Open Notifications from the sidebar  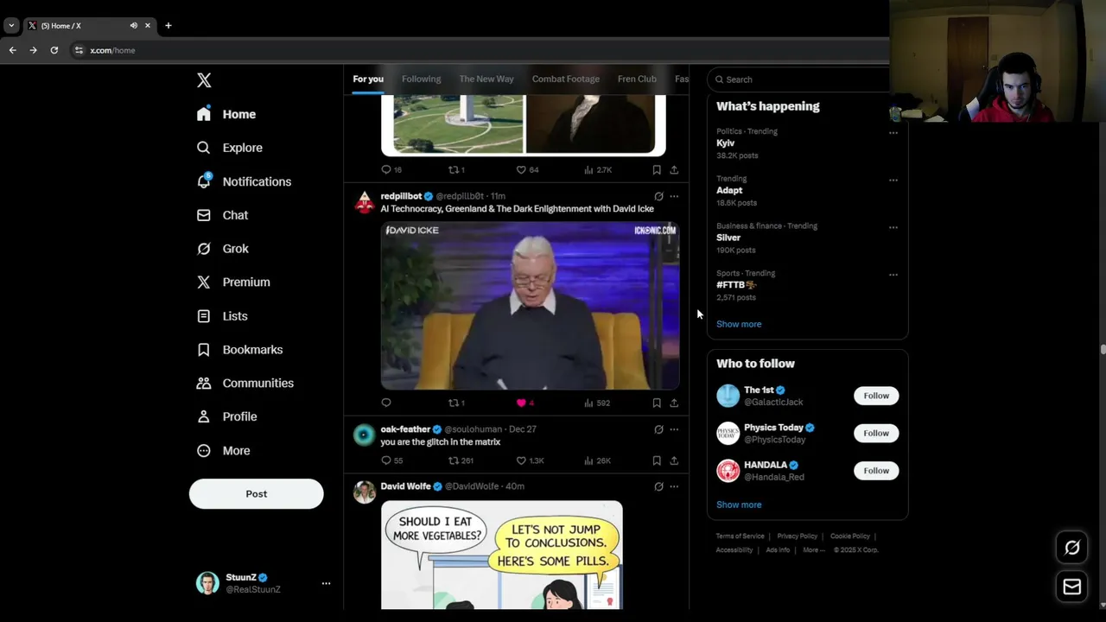(244, 181)
